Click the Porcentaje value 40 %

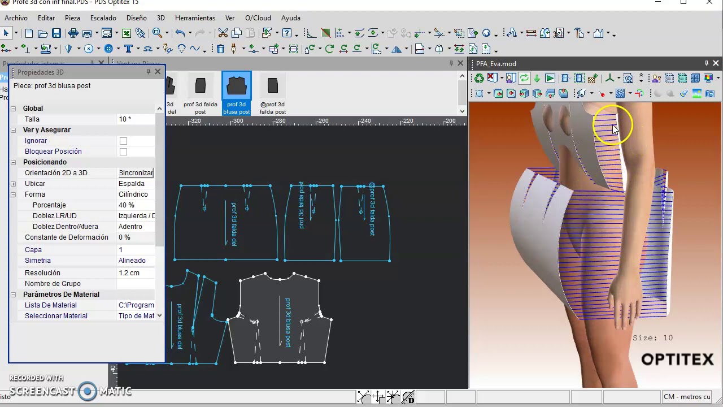click(136, 205)
